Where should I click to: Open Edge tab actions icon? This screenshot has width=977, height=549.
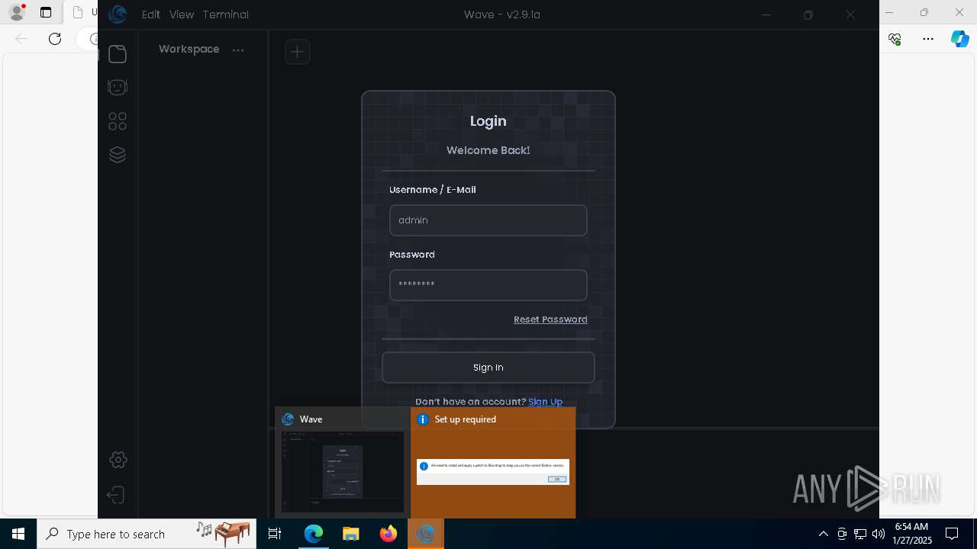(x=46, y=13)
